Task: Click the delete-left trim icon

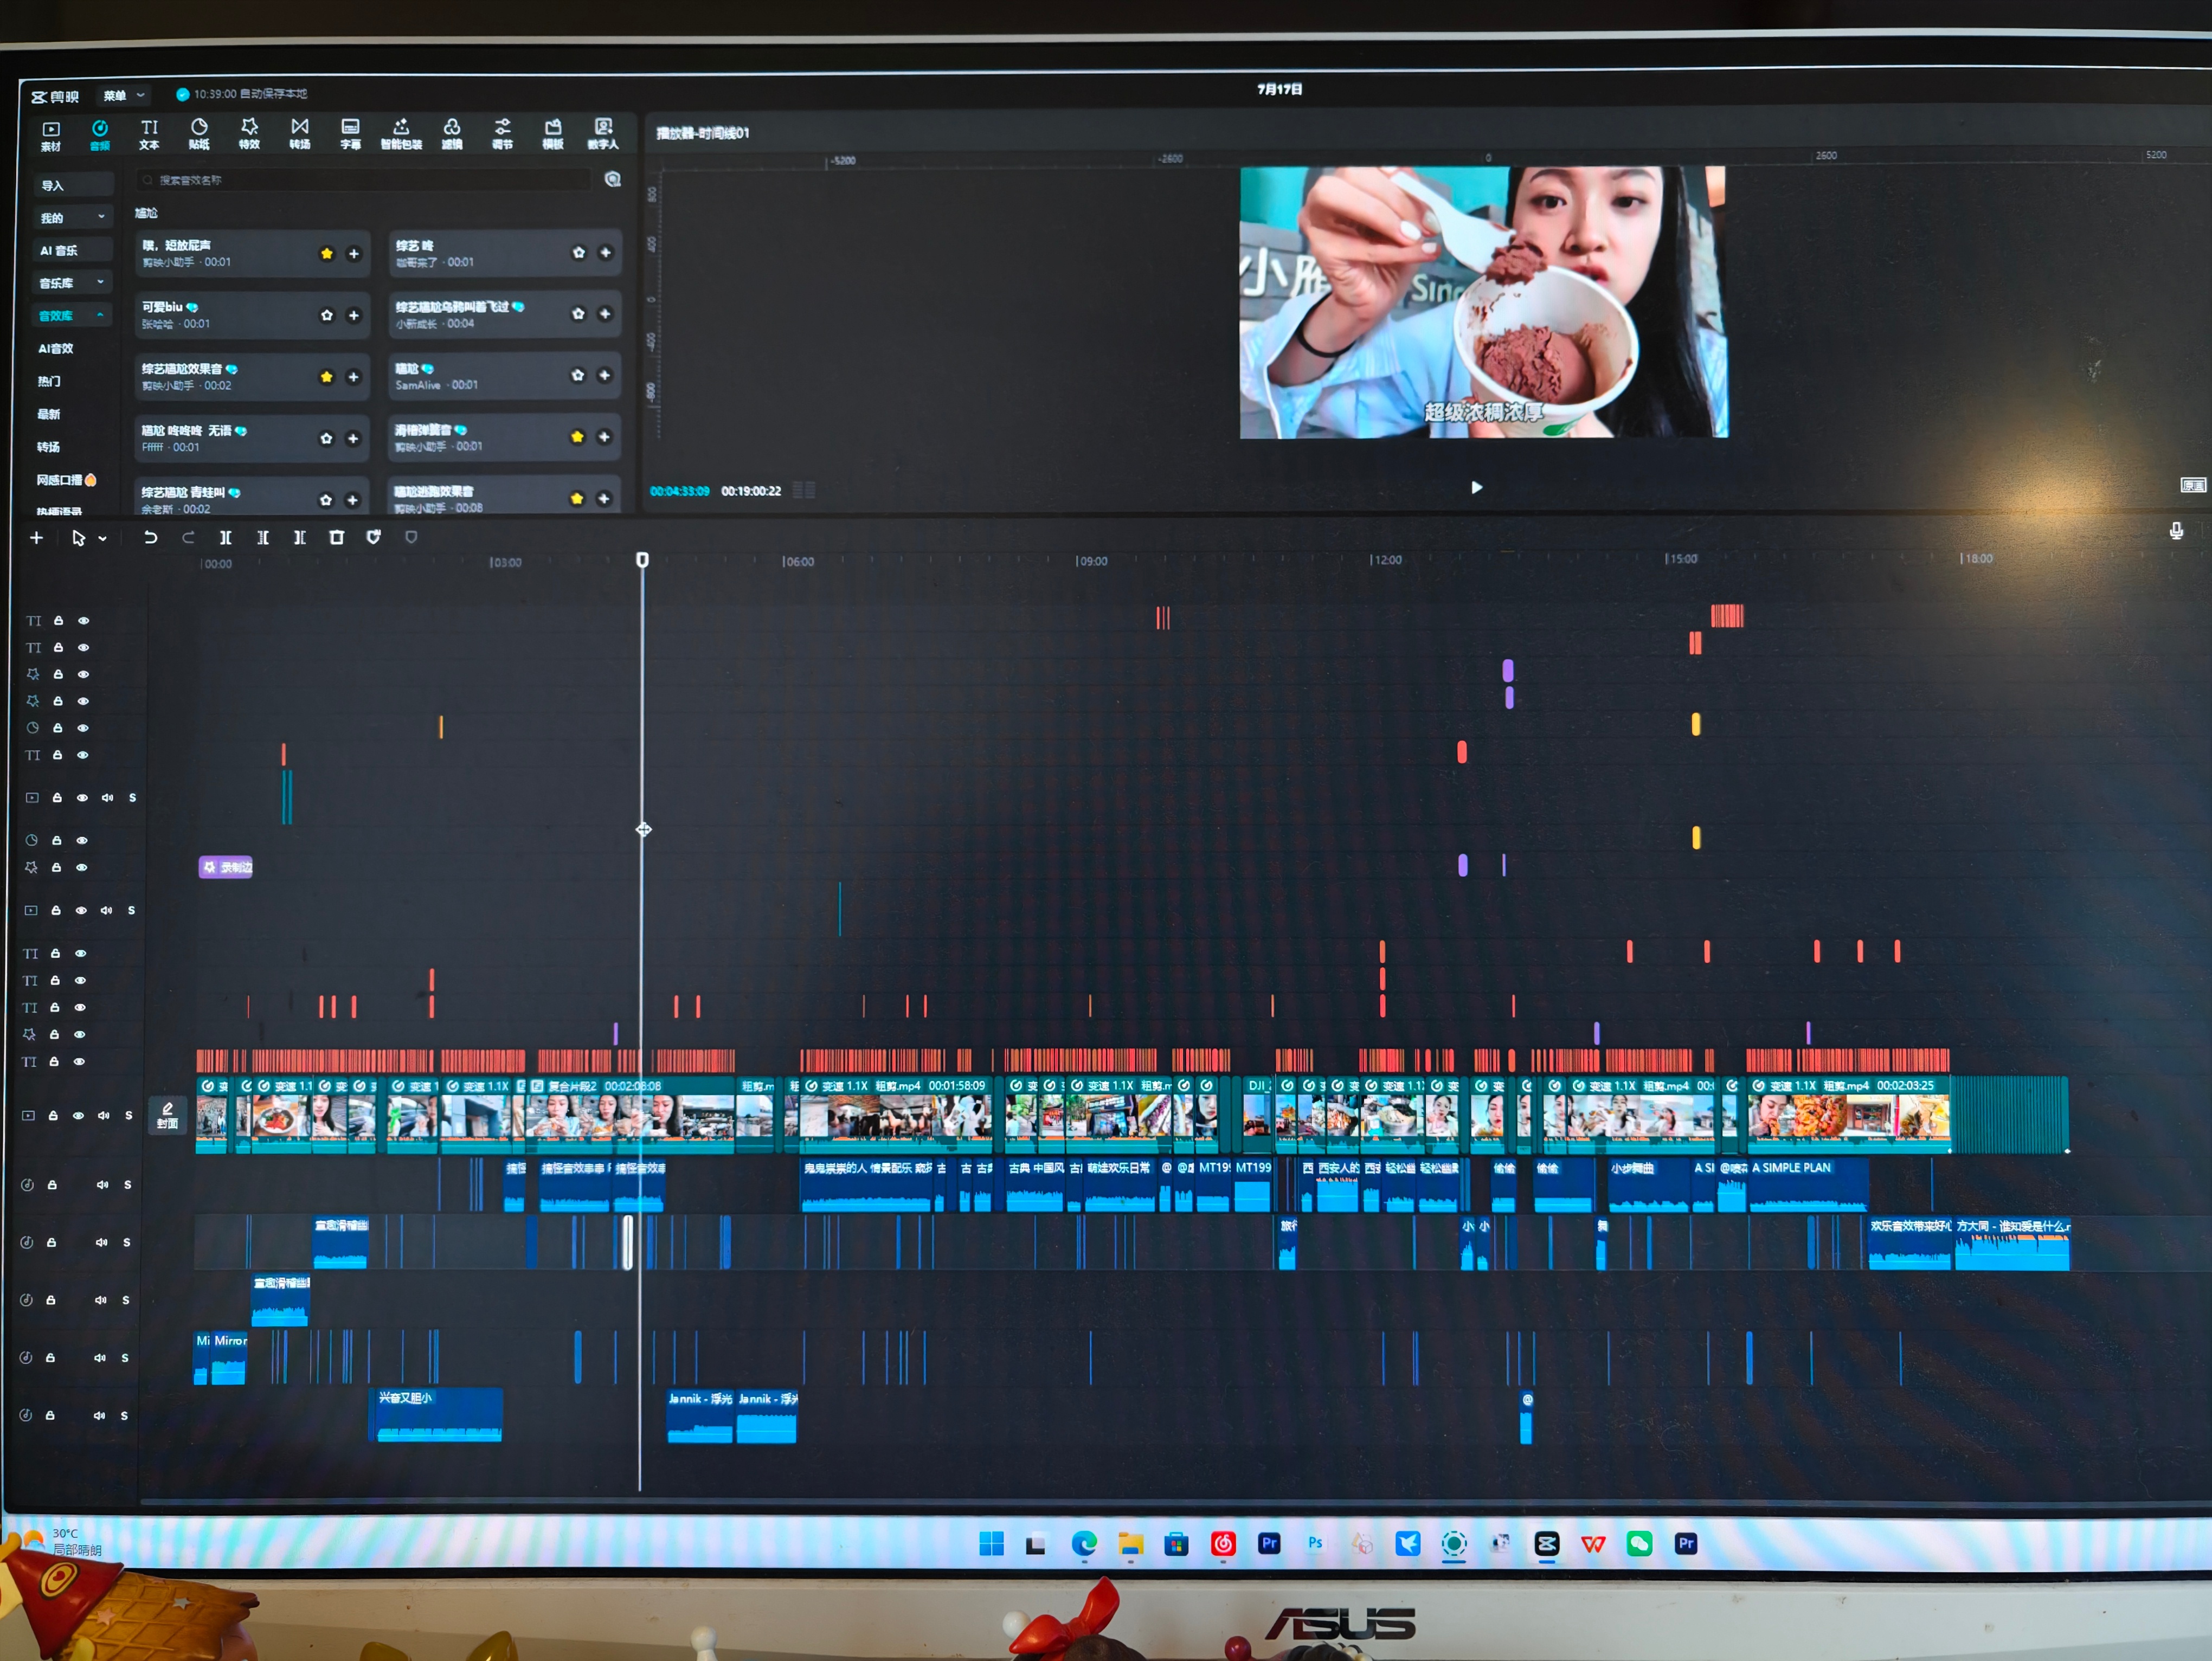Action: point(262,537)
